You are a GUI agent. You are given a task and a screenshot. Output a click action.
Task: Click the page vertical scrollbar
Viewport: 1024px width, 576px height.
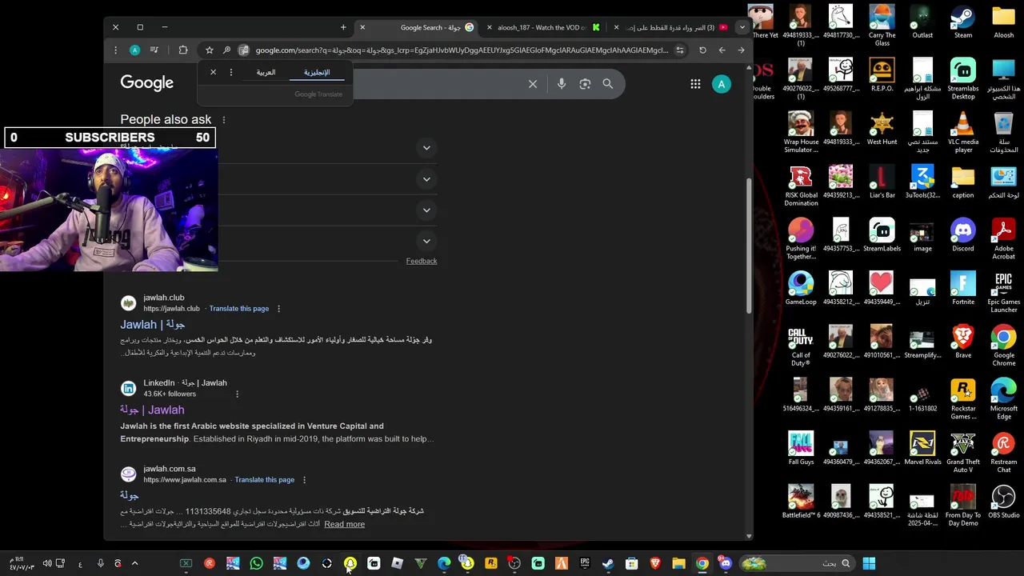click(749, 246)
